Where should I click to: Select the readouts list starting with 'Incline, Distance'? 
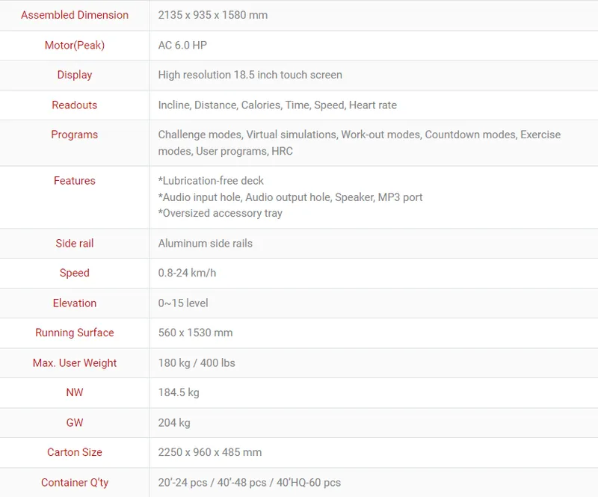pyautogui.click(x=277, y=105)
